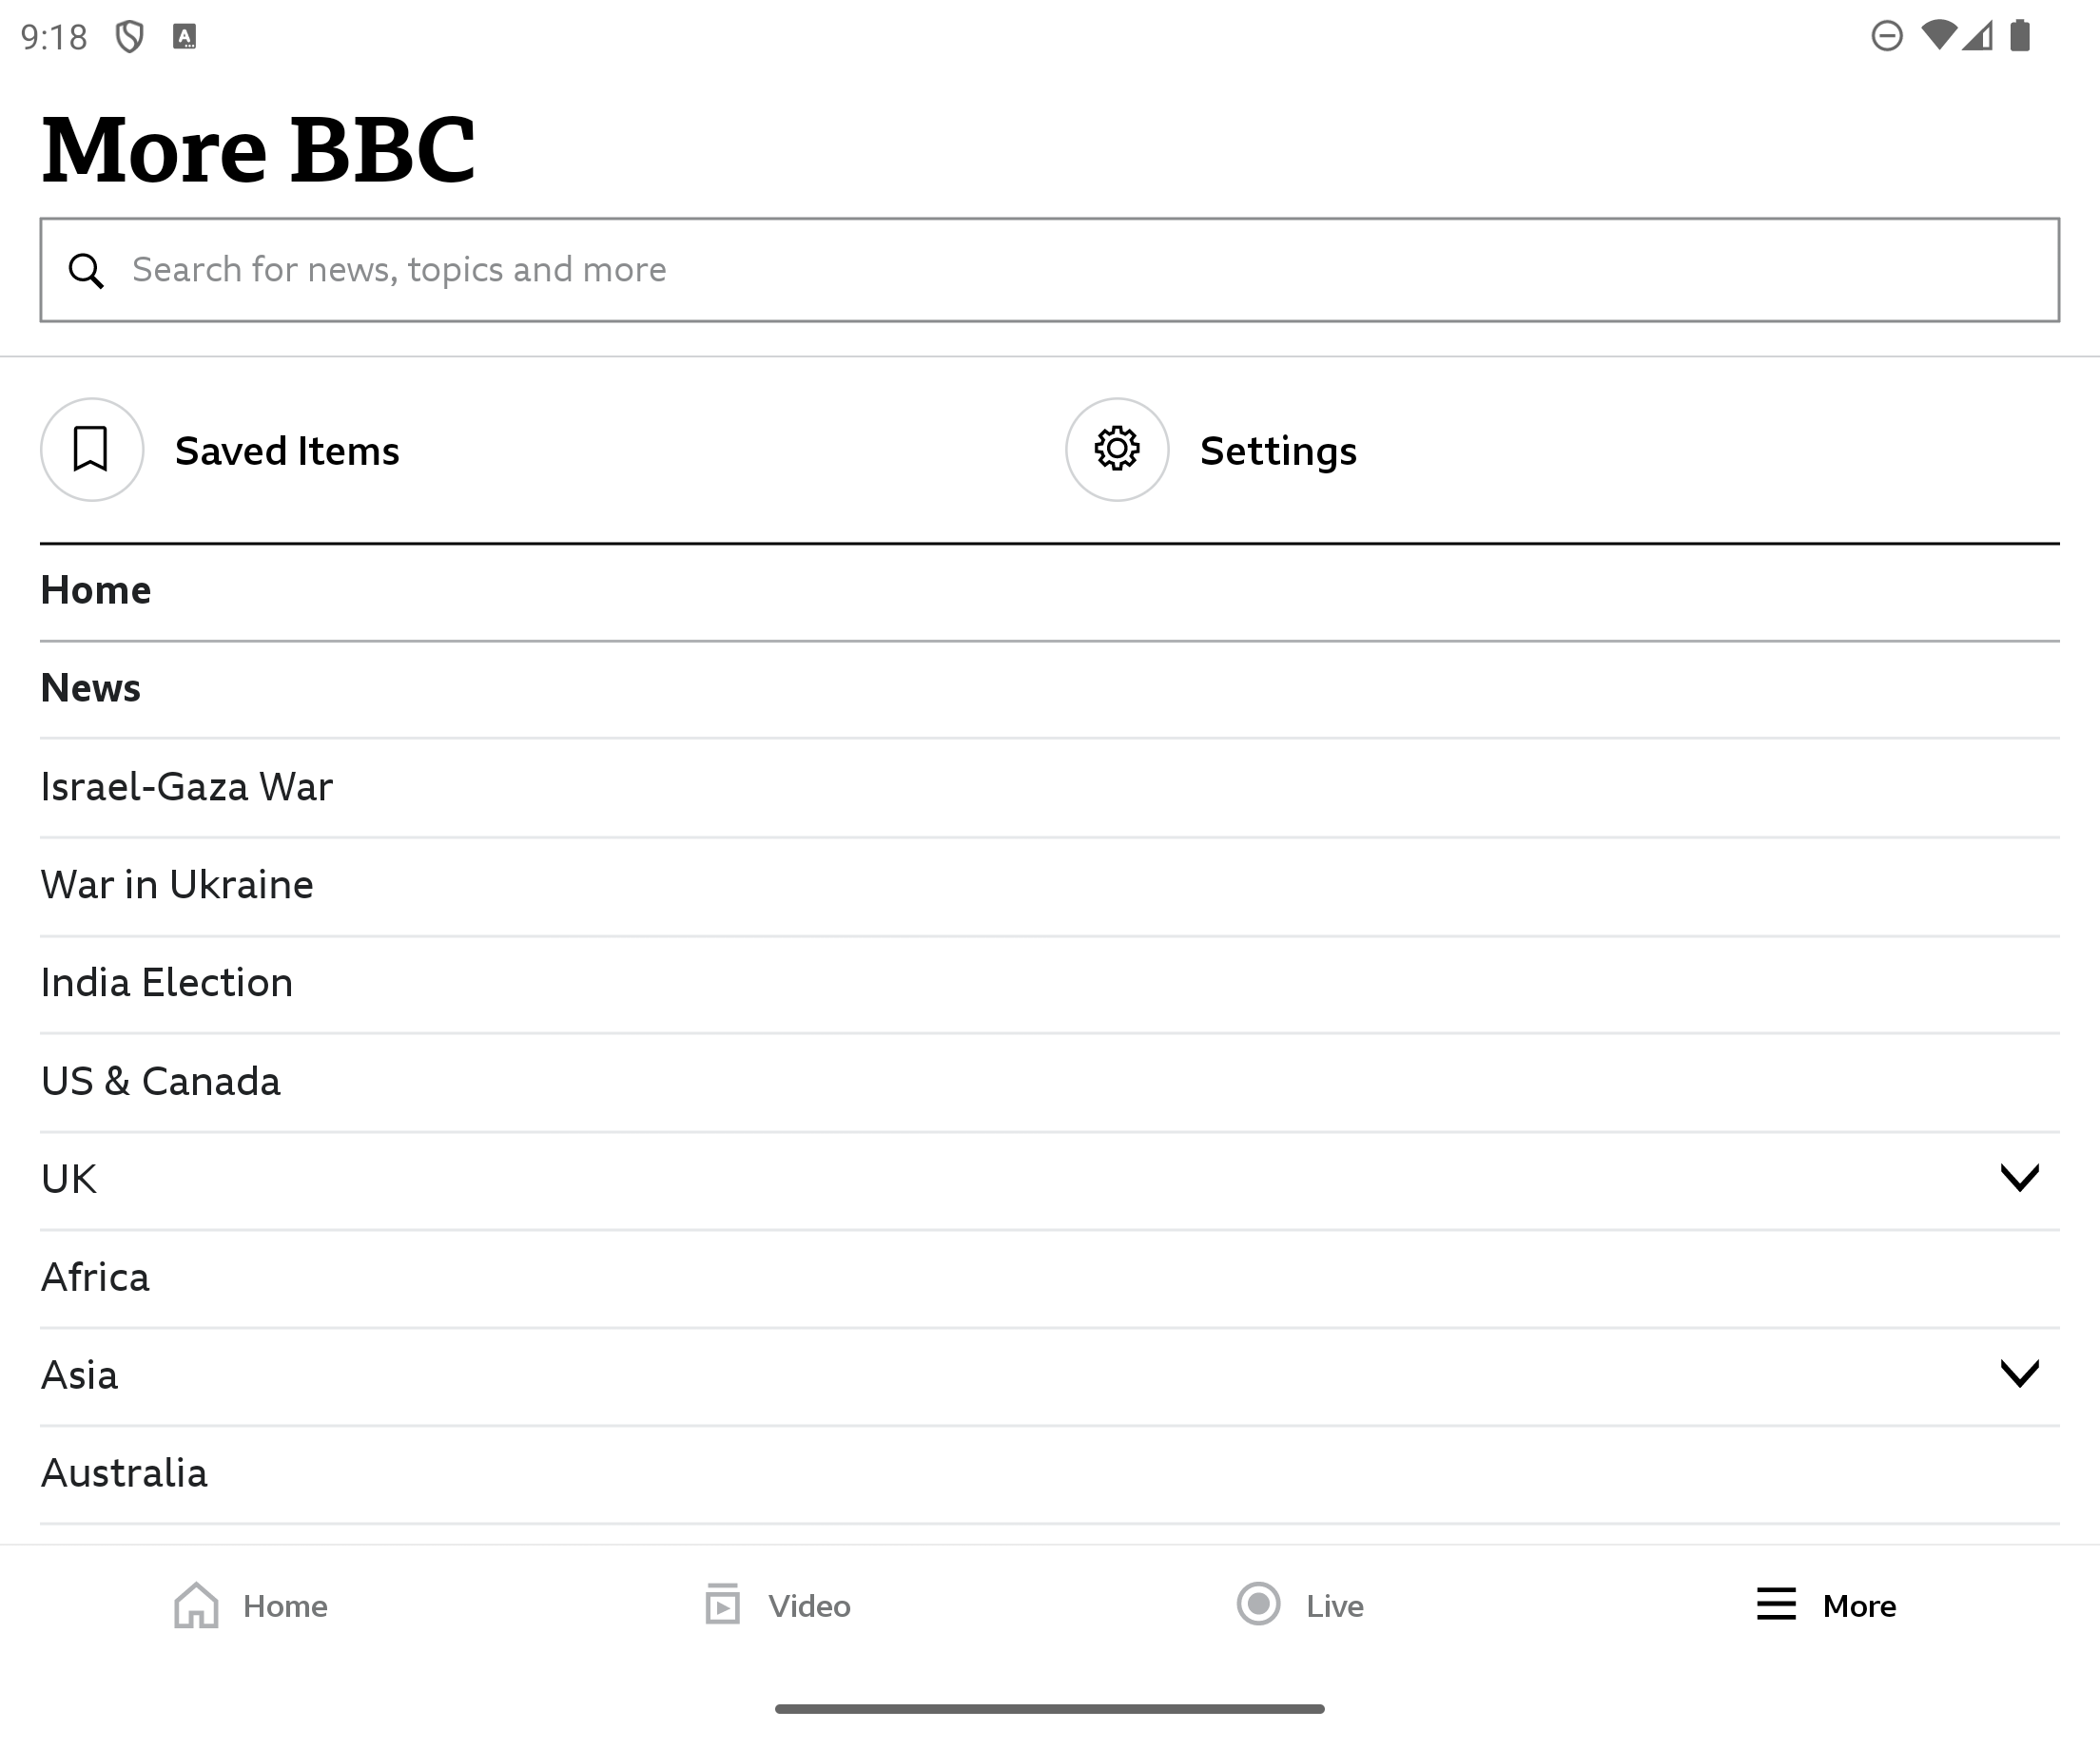2100x1749 pixels.
Task: Tap the keyboard language 'A' status icon
Action: click(184, 37)
